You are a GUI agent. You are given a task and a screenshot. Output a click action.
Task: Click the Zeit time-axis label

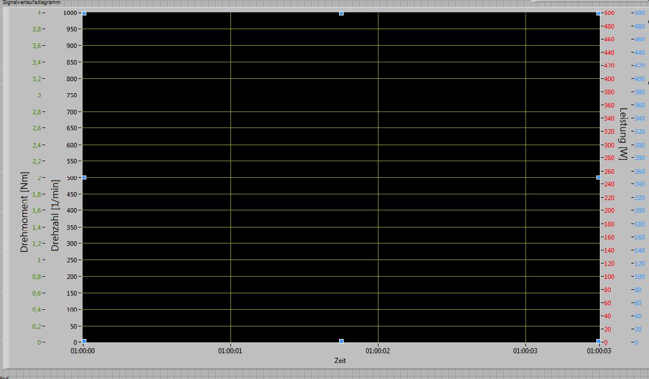[x=340, y=361]
